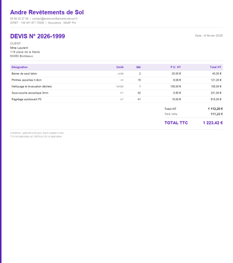Image resolution: width=233 pixels, height=263 pixels.
Task: Select the Ragréage autolissant P3 row
Action: [x=116, y=99]
